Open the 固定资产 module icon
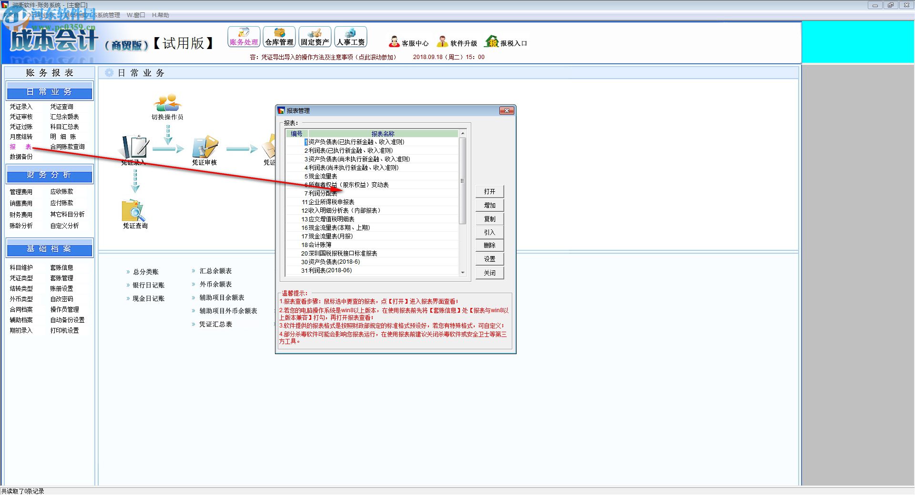915x495 pixels. (x=315, y=37)
